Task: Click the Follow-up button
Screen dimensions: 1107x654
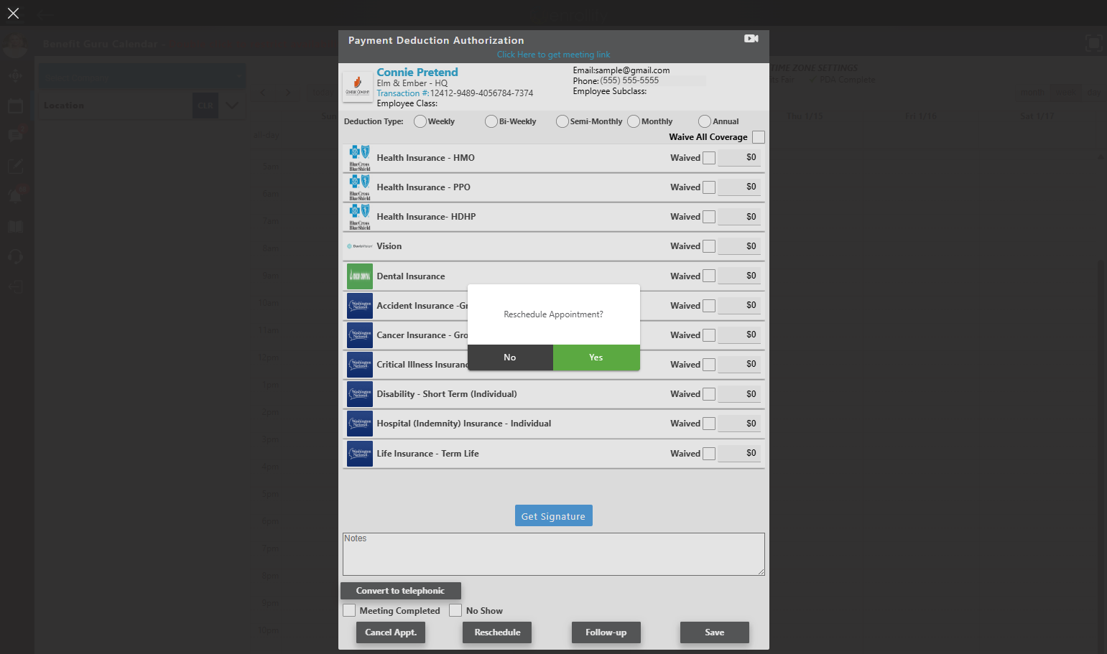Action: click(606, 632)
